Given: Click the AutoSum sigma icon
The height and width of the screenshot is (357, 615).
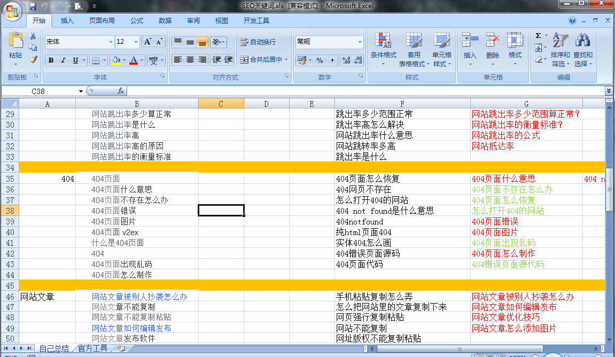Looking at the screenshot, I should 539,36.
